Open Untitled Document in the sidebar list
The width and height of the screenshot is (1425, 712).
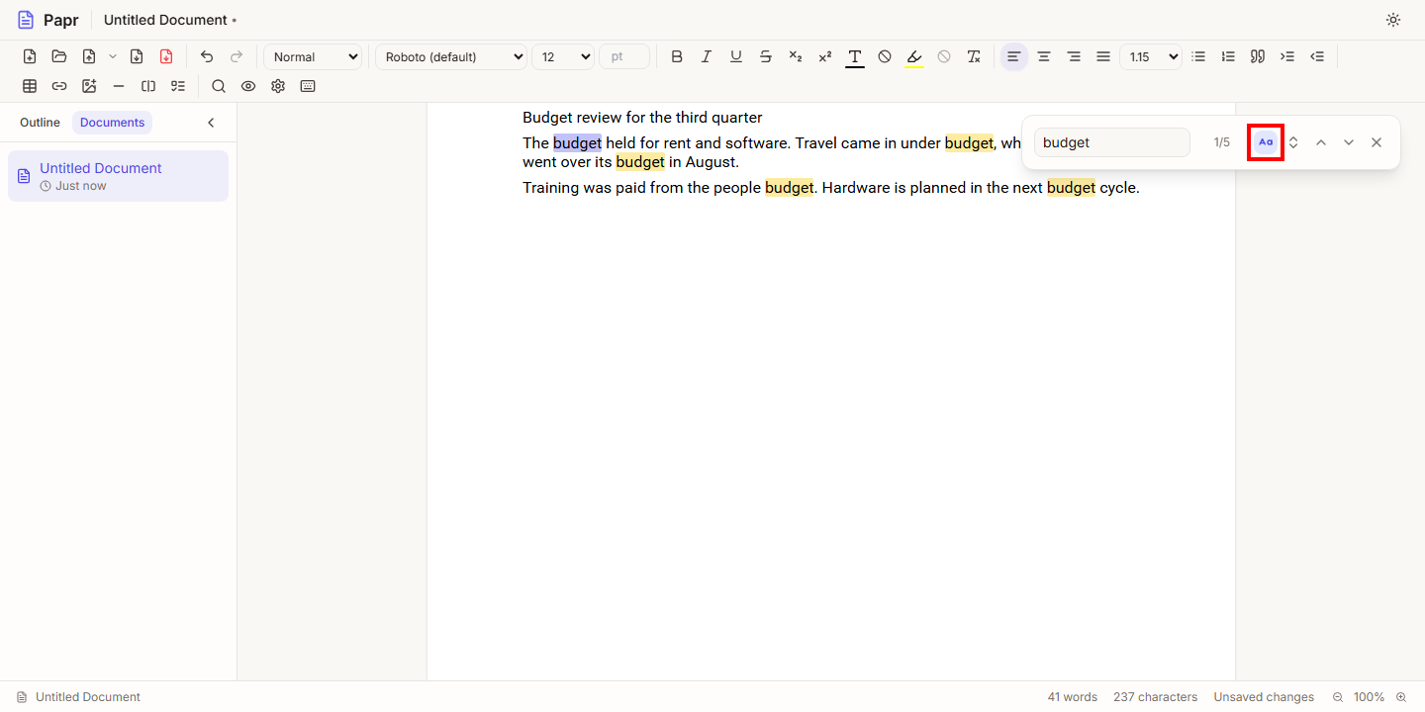pos(118,176)
